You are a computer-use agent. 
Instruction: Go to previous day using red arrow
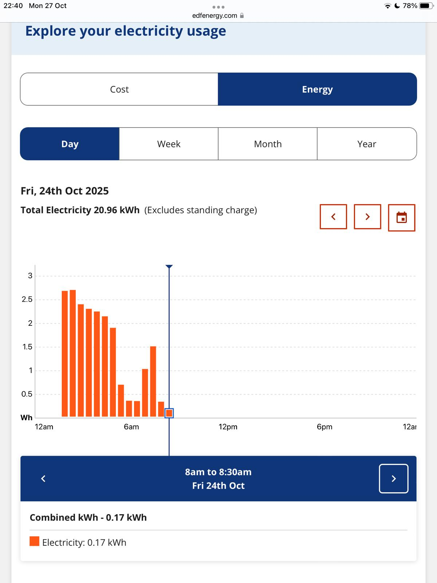click(333, 217)
